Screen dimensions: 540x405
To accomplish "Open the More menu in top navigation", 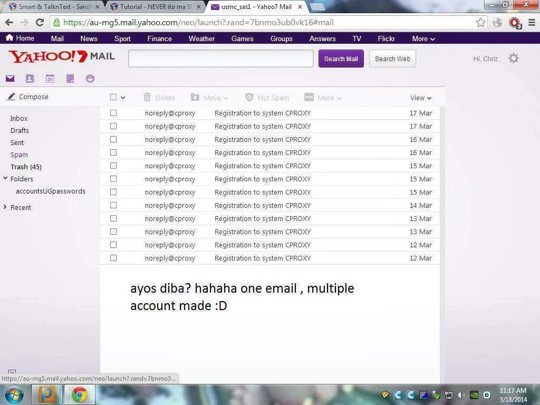I will tap(423, 38).
